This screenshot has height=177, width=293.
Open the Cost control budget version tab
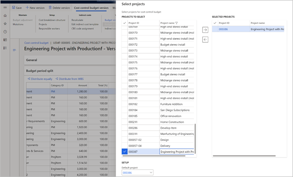click(91, 8)
